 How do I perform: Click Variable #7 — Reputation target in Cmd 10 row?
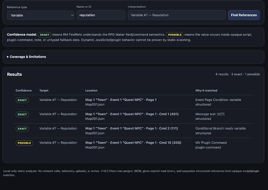tap(58, 143)
